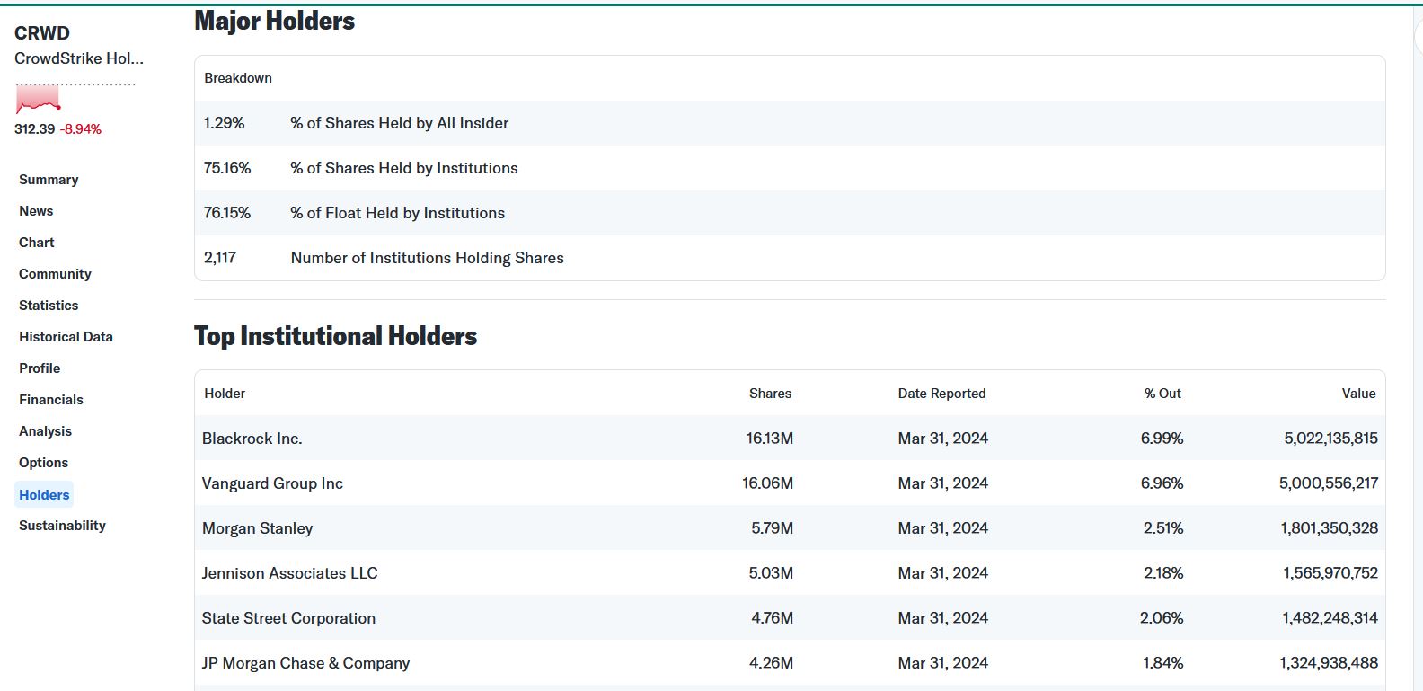
Task: Click the highlighted Holders tab
Action: pyautogui.click(x=44, y=495)
